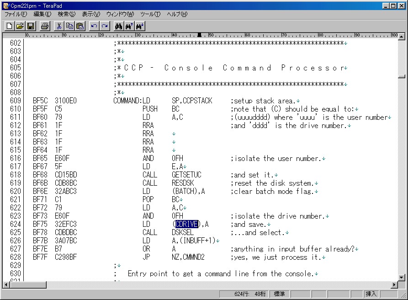
Task: Click POP mnemonic on line 621
Action: point(148,199)
